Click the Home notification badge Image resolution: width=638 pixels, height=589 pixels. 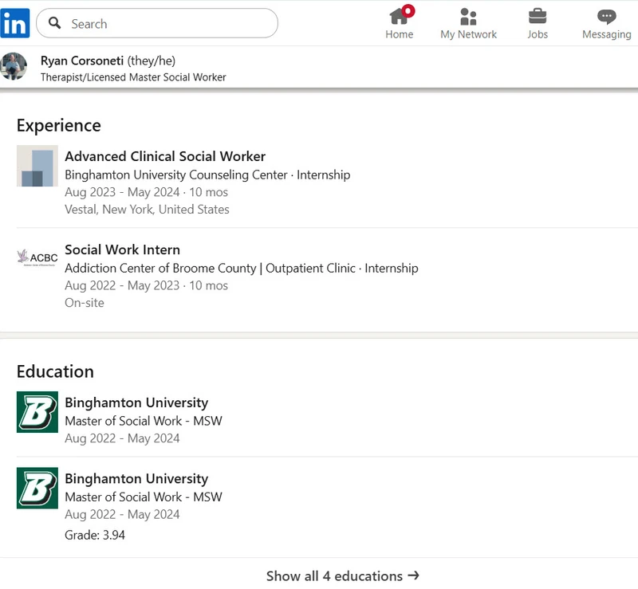point(408,11)
